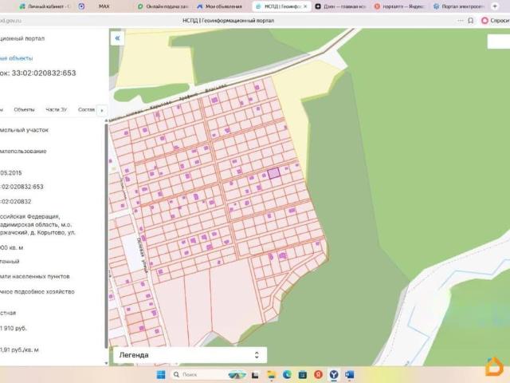Open the 'Объекты' panel tab
Image resolution: width=510 pixels, height=383 pixels.
[x=24, y=109]
